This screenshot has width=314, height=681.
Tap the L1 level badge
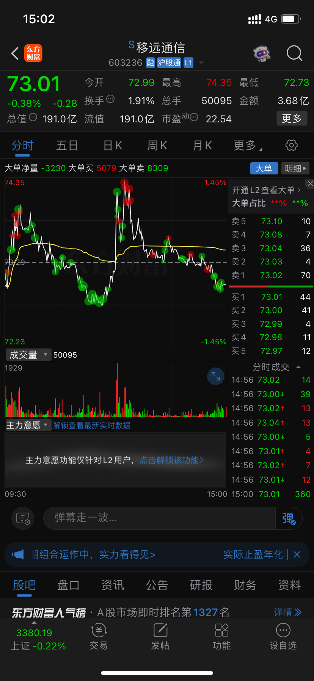[188, 63]
